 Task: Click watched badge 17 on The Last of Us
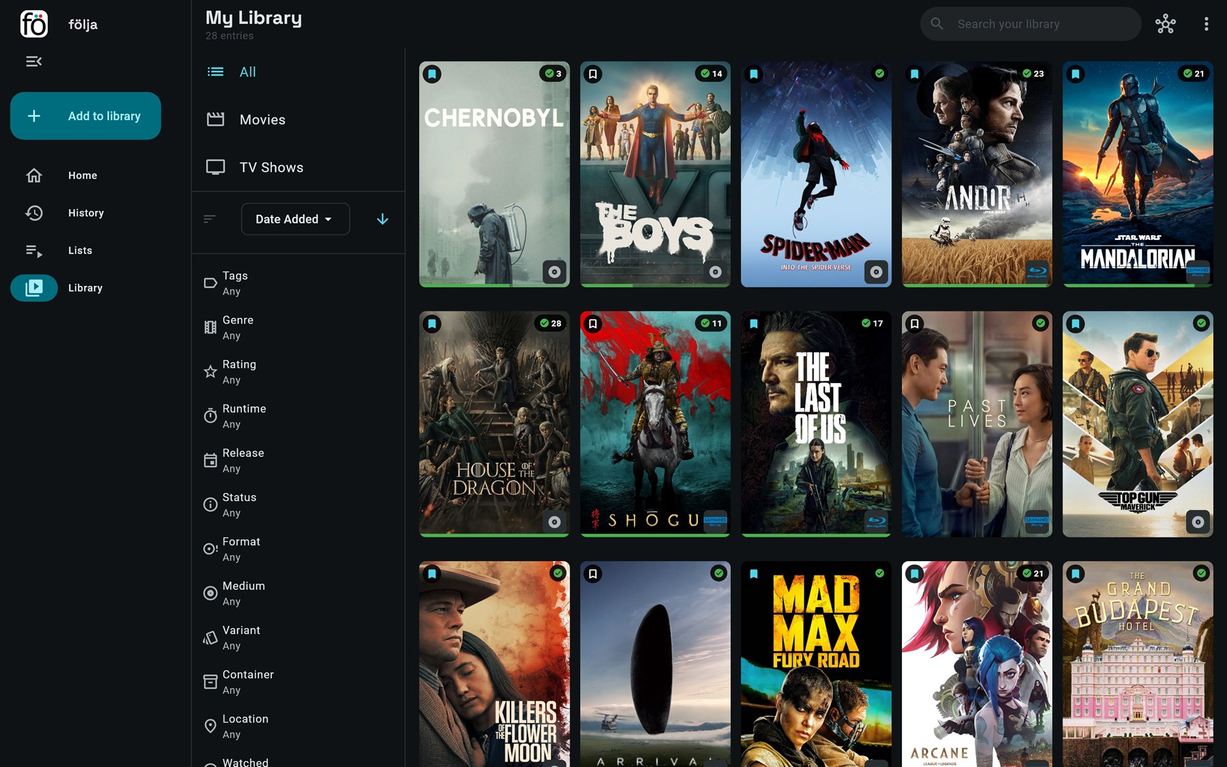[x=872, y=323]
